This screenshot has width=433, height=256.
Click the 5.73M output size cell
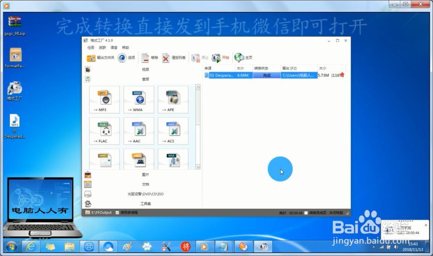click(323, 75)
